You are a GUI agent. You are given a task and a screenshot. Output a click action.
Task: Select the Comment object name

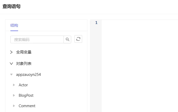(x=27, y=106)
